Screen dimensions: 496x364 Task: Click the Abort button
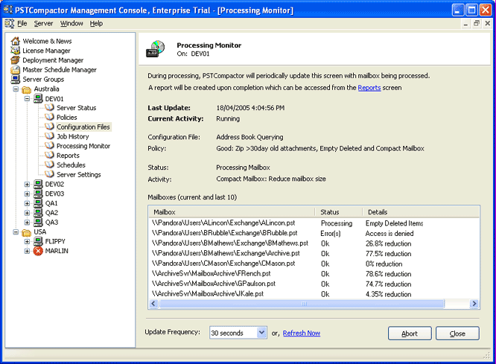pyautogui.click(x=410, y=333)
